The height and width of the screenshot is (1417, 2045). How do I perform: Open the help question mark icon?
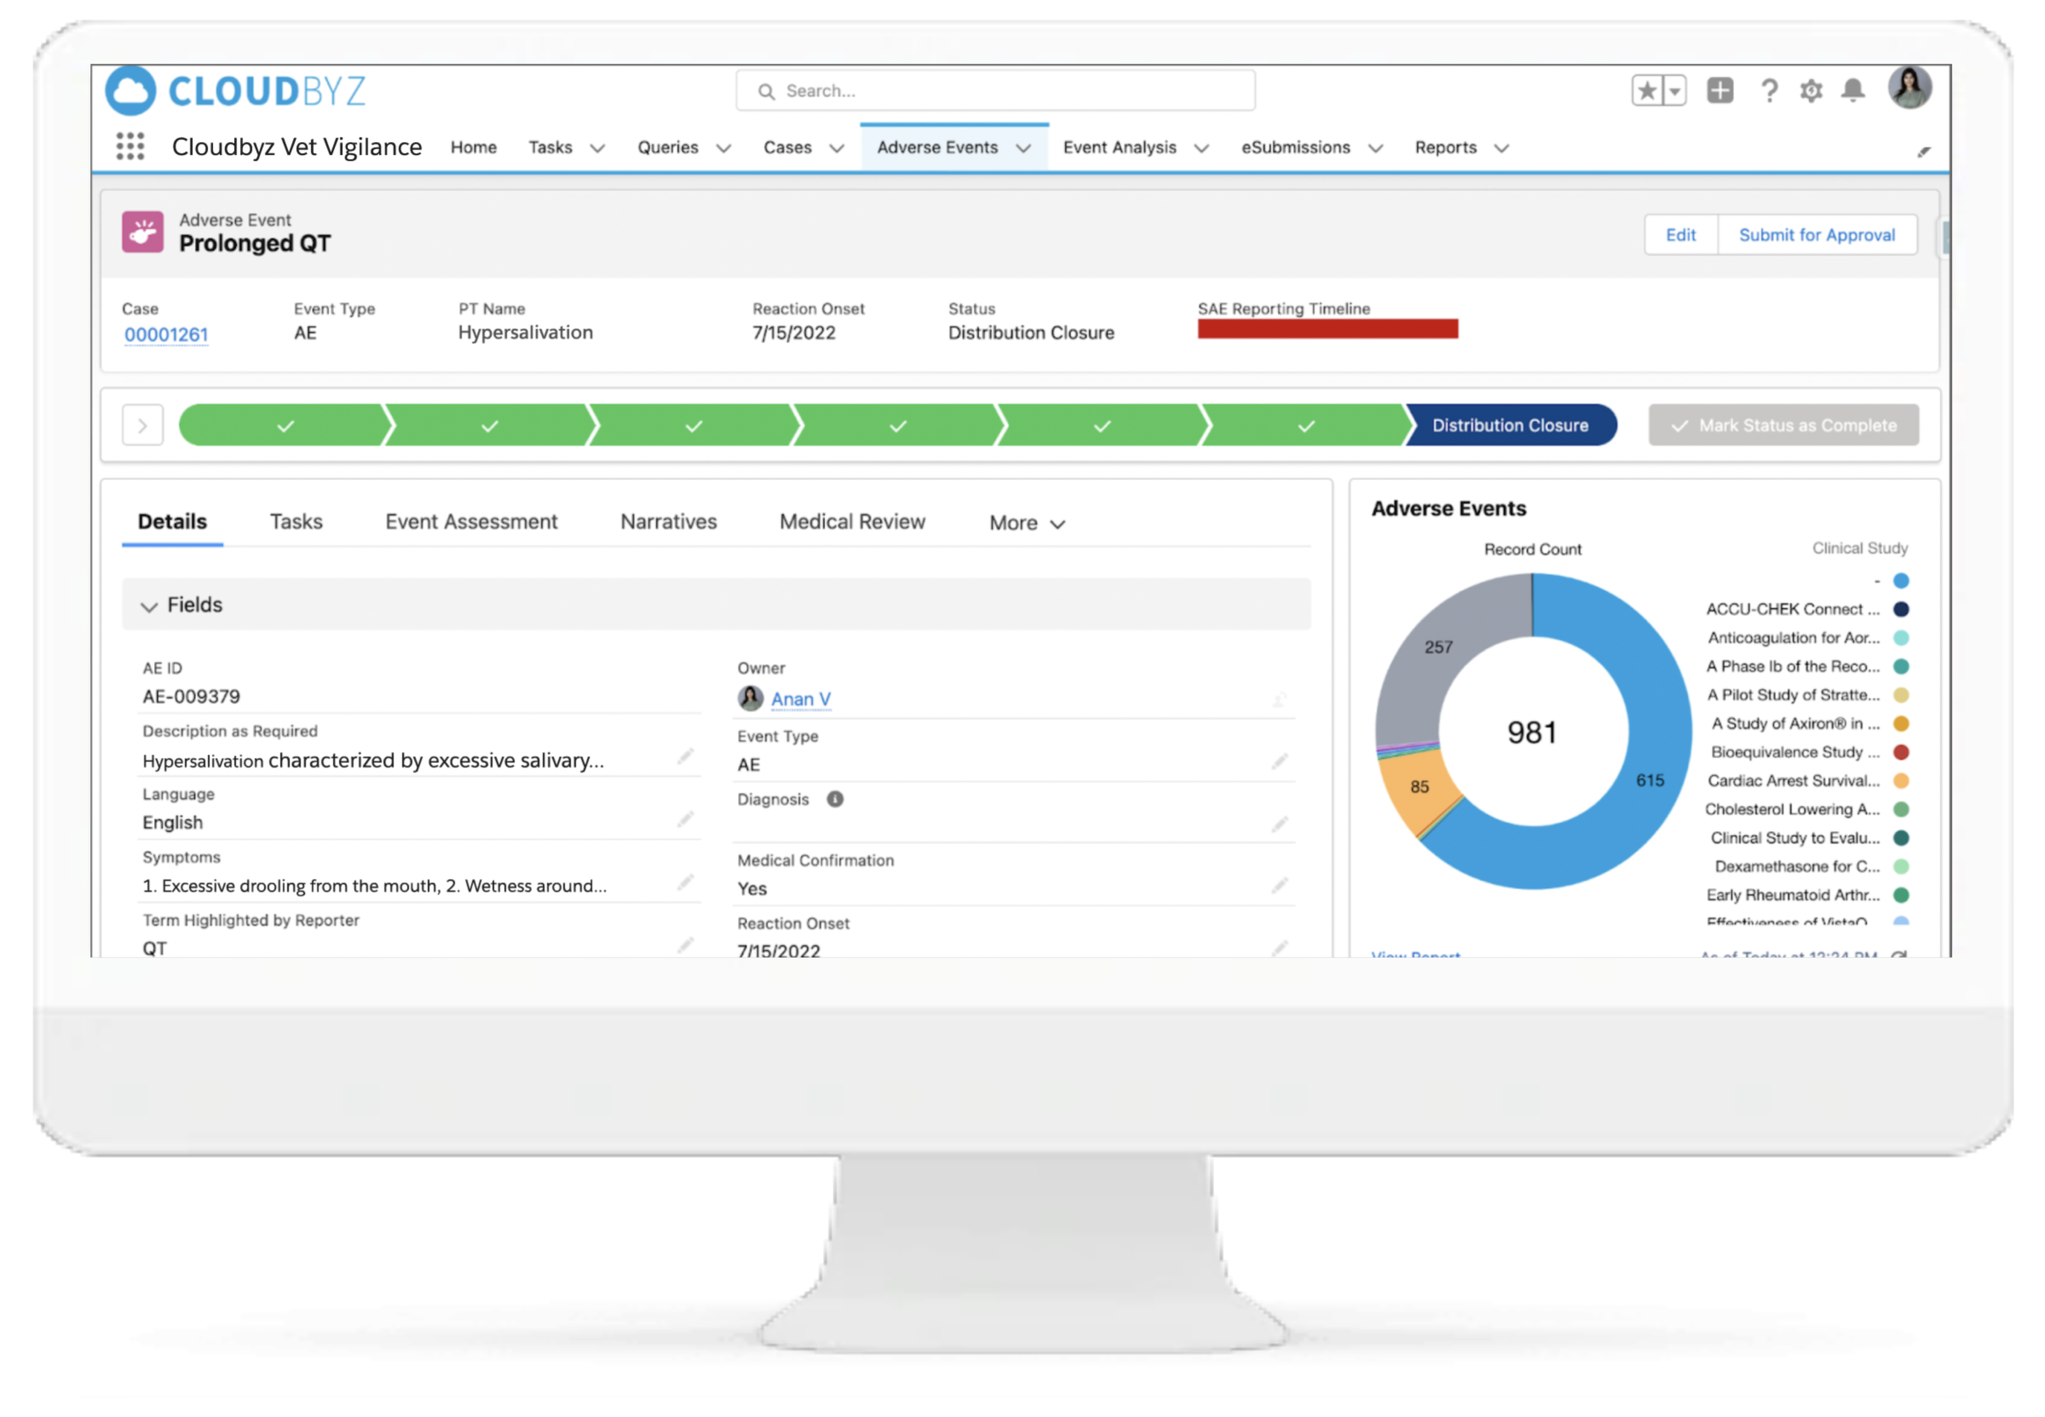1769,90
